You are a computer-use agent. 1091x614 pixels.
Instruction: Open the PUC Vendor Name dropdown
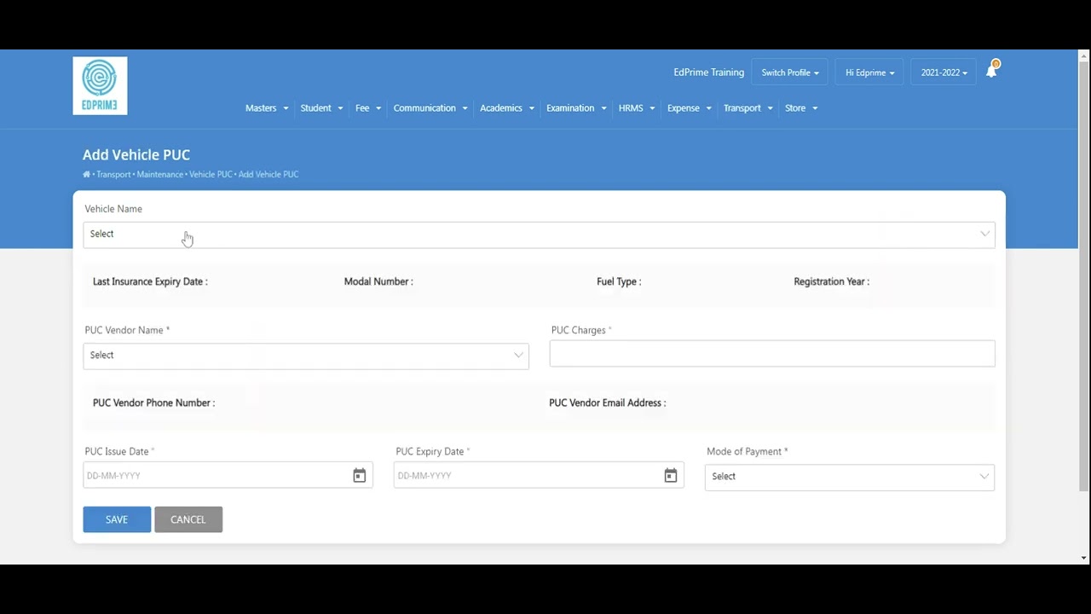pos(306,356)
